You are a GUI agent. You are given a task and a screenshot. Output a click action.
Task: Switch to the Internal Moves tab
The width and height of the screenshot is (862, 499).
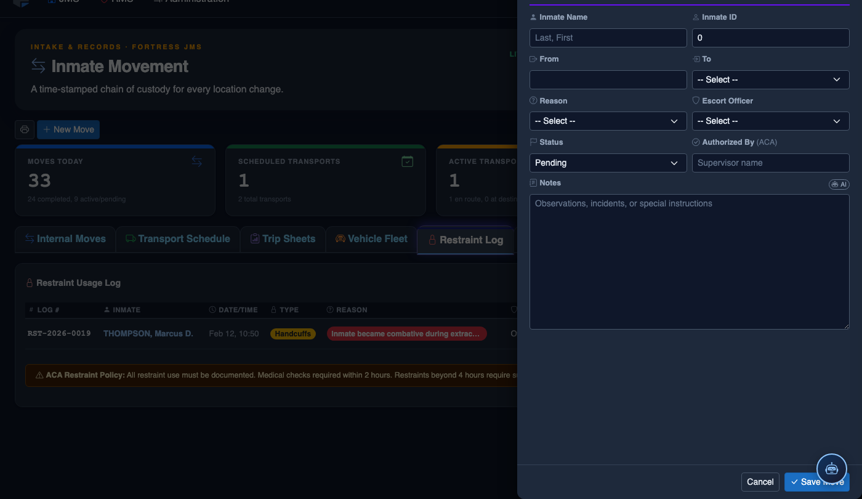tap(65, 239)
